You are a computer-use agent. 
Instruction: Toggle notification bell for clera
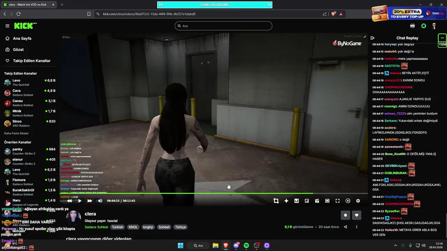pos(345,215)
